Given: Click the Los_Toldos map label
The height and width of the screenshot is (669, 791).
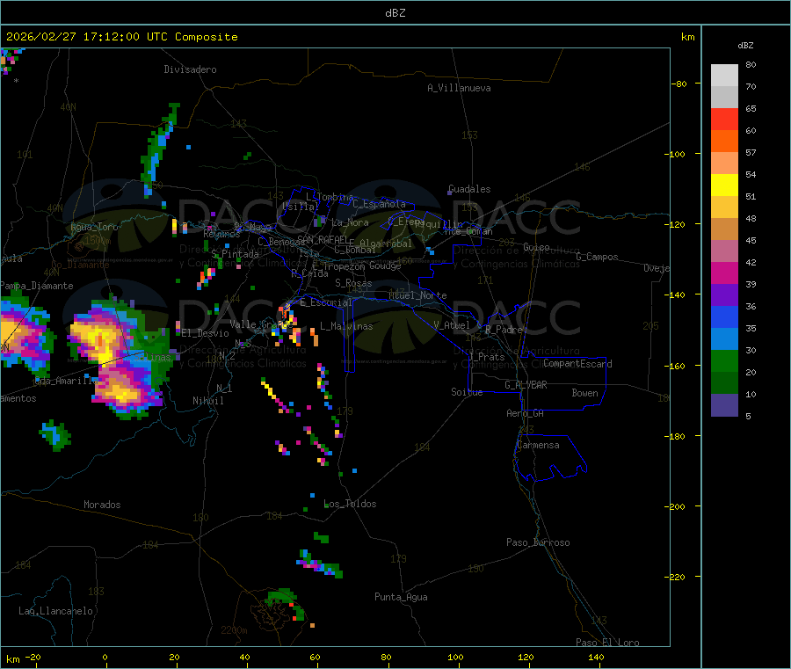Looking at the screenshot, I should [x=350, y=504].
